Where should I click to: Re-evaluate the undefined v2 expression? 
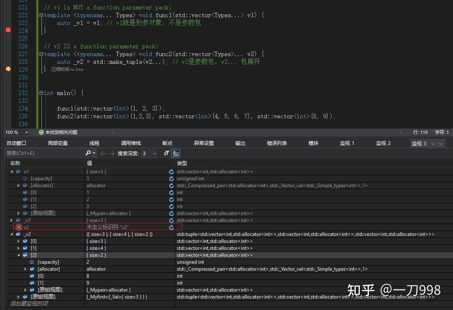(172, 227)
